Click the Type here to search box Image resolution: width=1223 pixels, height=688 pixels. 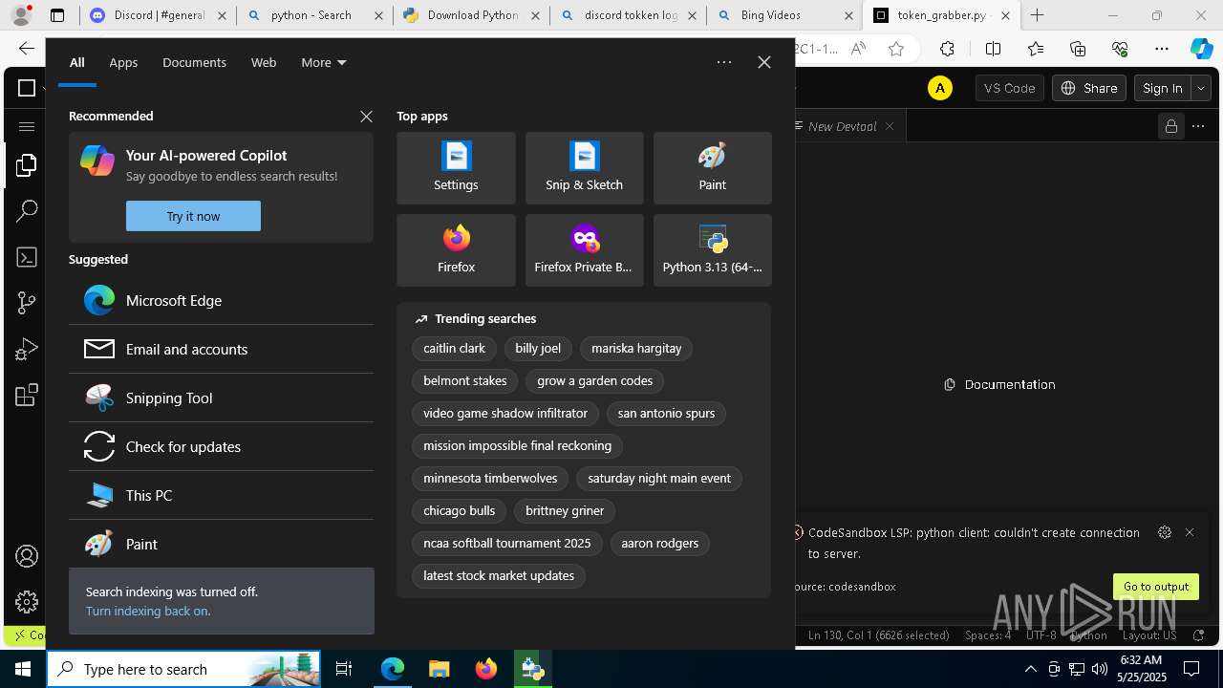pos(184,669)
